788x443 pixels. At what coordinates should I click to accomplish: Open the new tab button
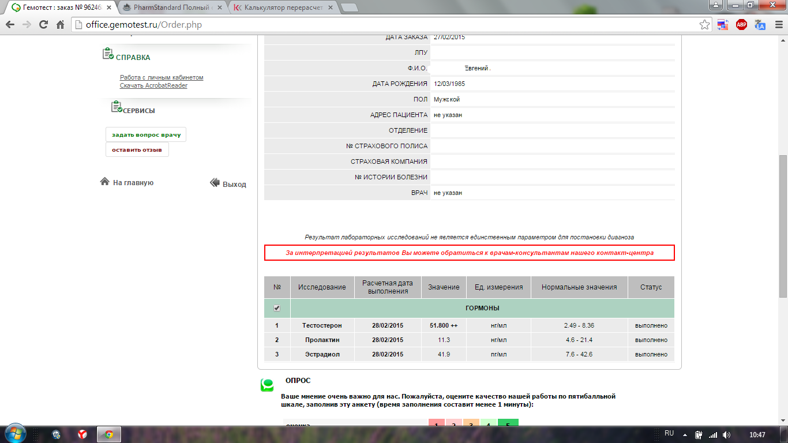[x=349, y=7]
